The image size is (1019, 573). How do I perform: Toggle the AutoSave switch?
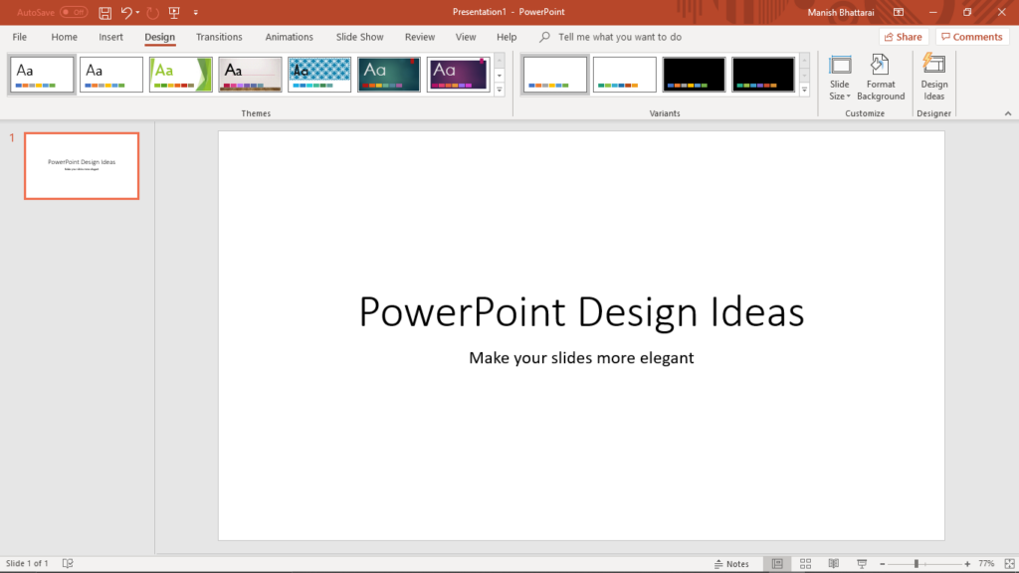point(74,13)
